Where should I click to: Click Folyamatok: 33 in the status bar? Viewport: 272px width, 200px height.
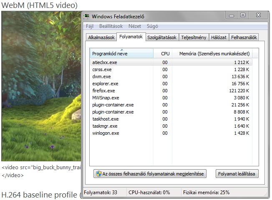101,193
